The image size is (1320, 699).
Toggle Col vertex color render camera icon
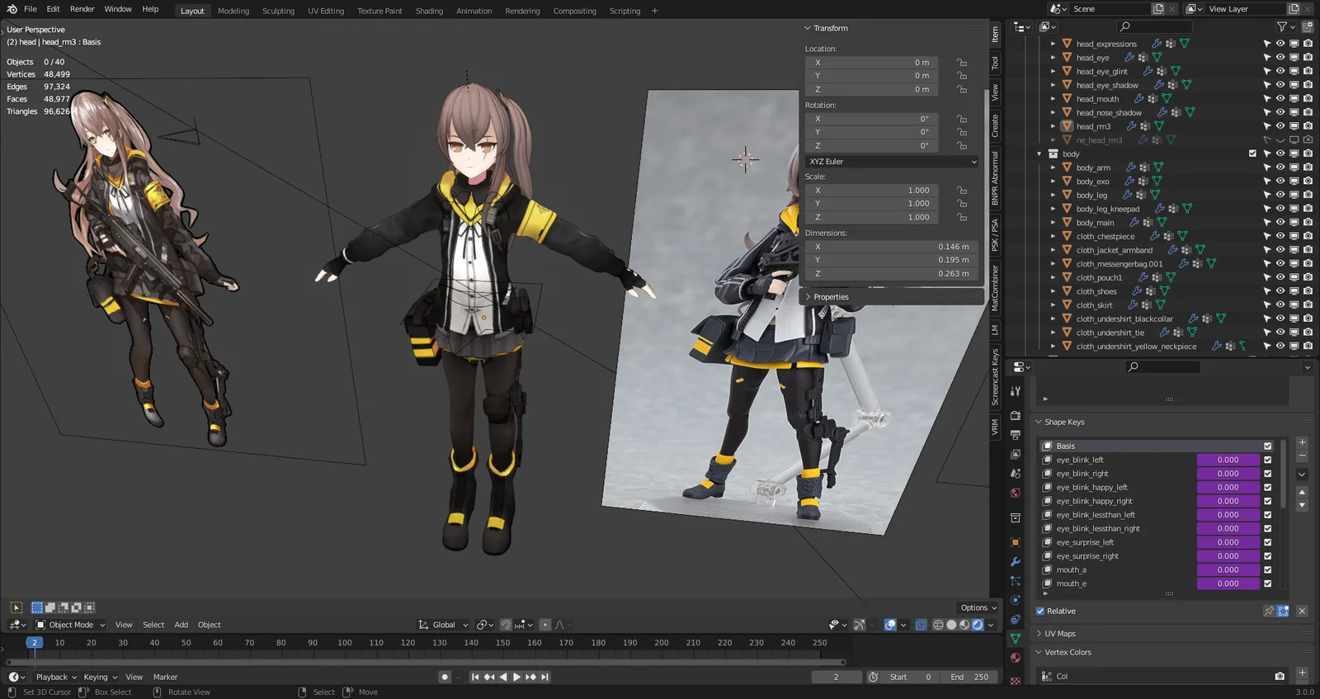[1280, 676]
